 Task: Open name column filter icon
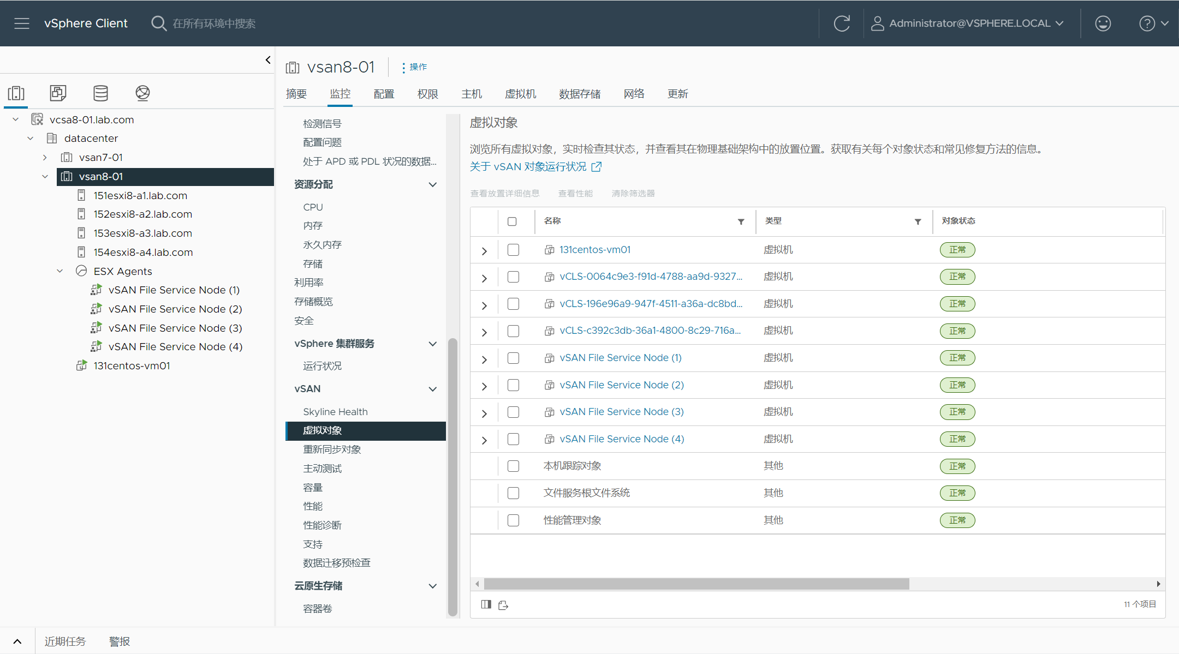click(x=741, y=221)
